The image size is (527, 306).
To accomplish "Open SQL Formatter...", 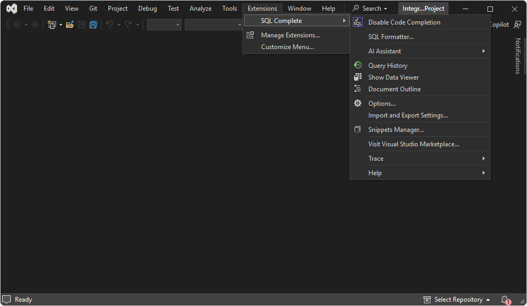I will click(x=420, y=37).
